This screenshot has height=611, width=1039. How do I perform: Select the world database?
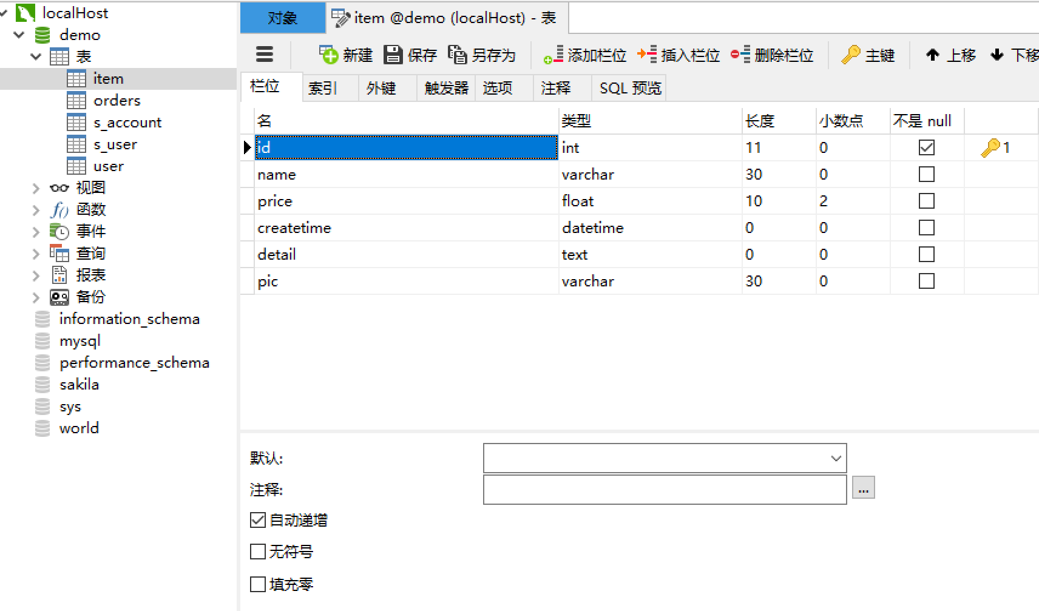[79, 428]
